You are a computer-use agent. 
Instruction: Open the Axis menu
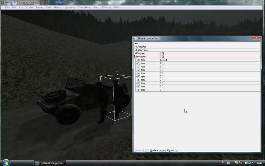coord(21,7)
